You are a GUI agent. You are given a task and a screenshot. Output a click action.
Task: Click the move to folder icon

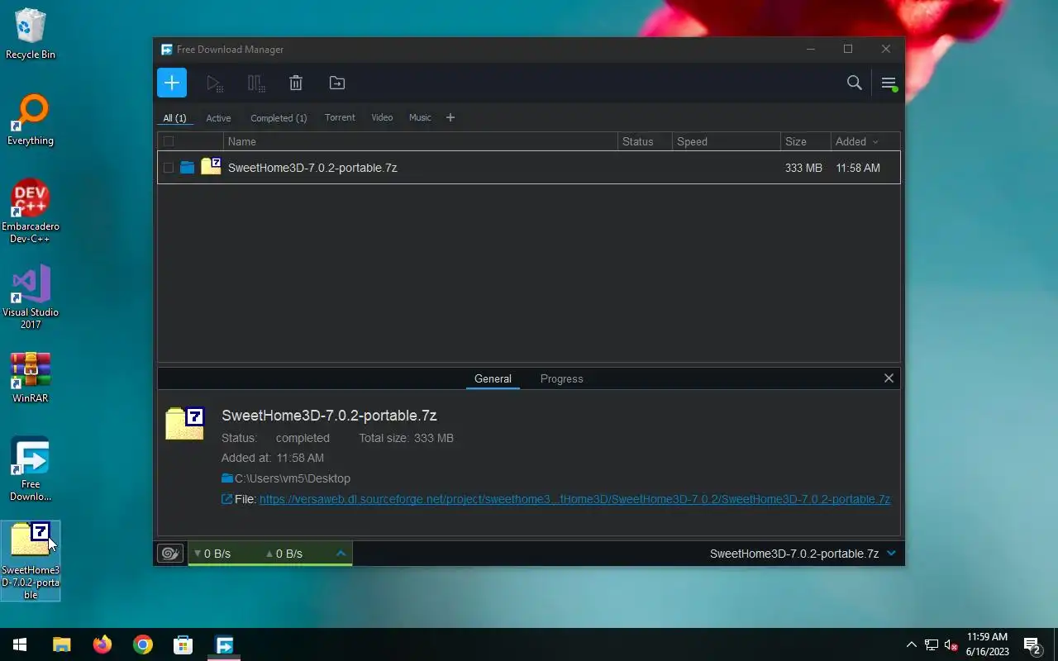tap(337, 83)
